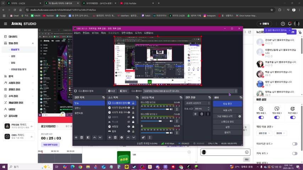Open 설정 button in OBS controls panel
The image size is (303, 170).
click(227, 127)
